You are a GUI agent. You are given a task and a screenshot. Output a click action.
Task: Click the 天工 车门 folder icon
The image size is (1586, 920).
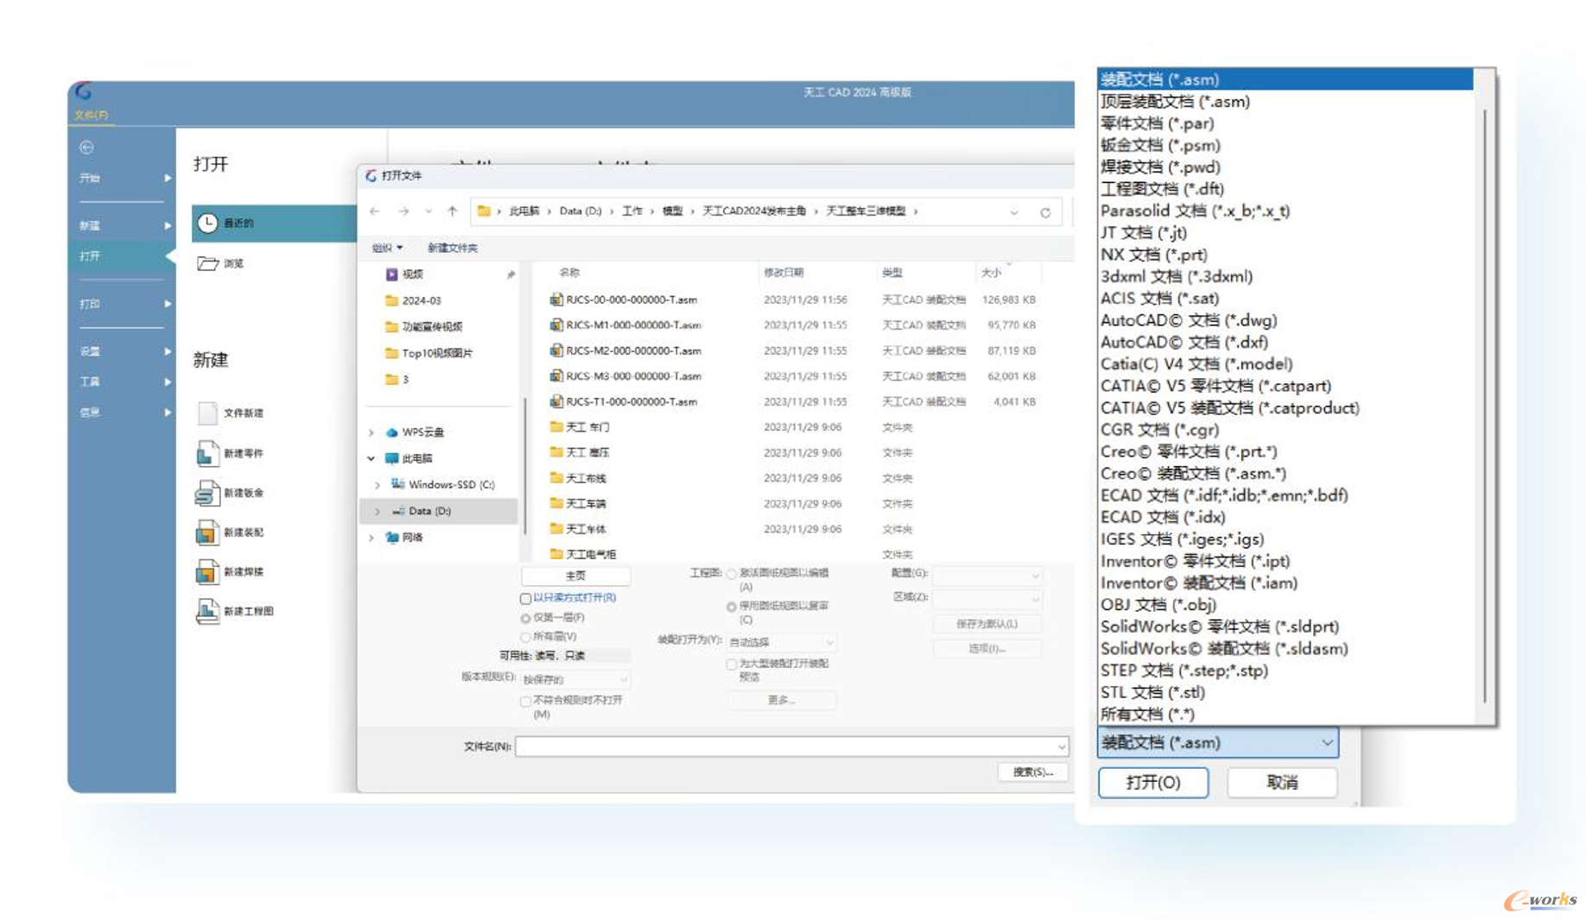[556, 426]
